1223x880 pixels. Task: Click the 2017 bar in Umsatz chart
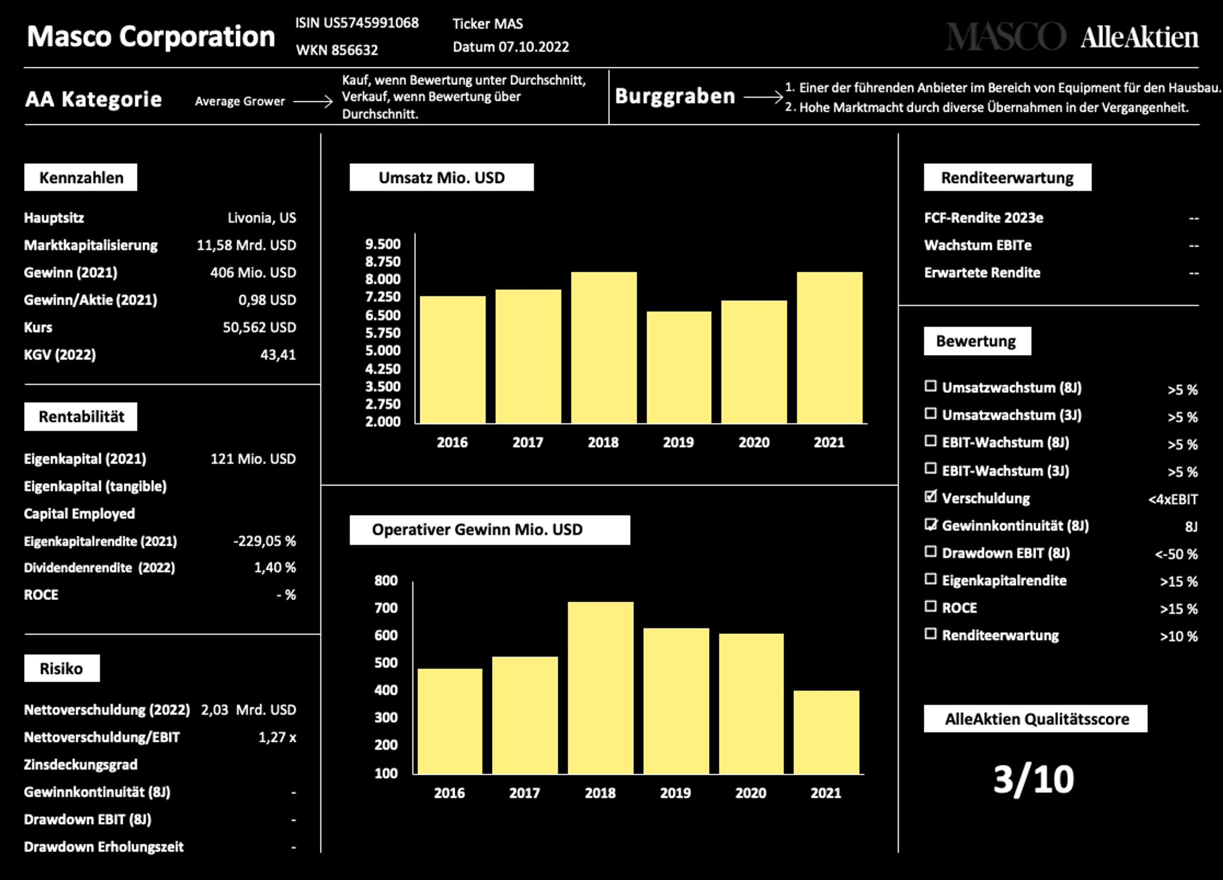(528, 356)
